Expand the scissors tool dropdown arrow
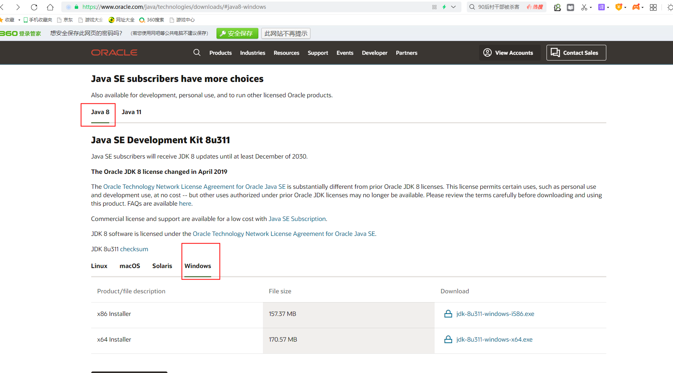This screenshot has width=673, height=373. tap(591, 7)
